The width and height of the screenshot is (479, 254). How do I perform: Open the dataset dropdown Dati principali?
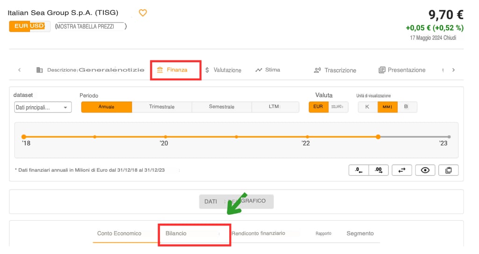tap(43, 108)
